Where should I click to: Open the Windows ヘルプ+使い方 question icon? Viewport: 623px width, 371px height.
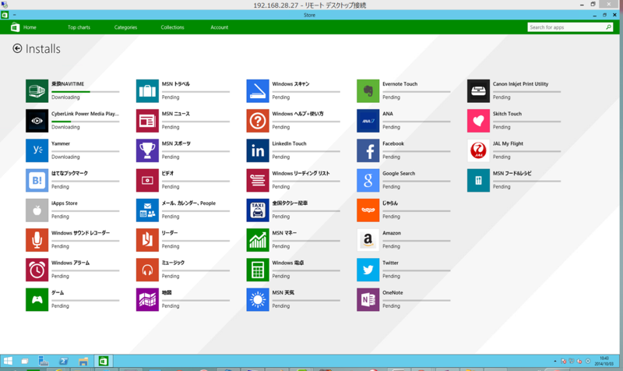258,121
